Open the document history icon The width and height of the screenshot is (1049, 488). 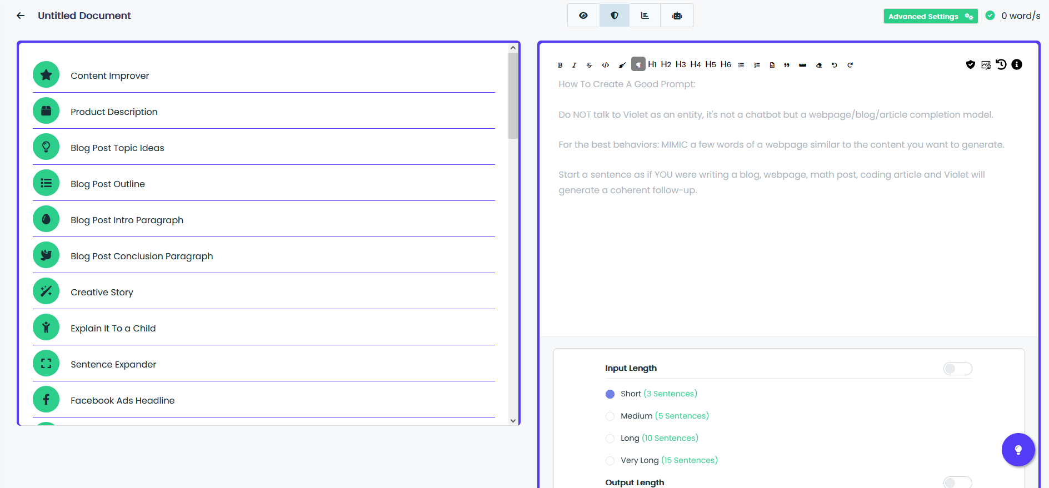click(1001, 64)
